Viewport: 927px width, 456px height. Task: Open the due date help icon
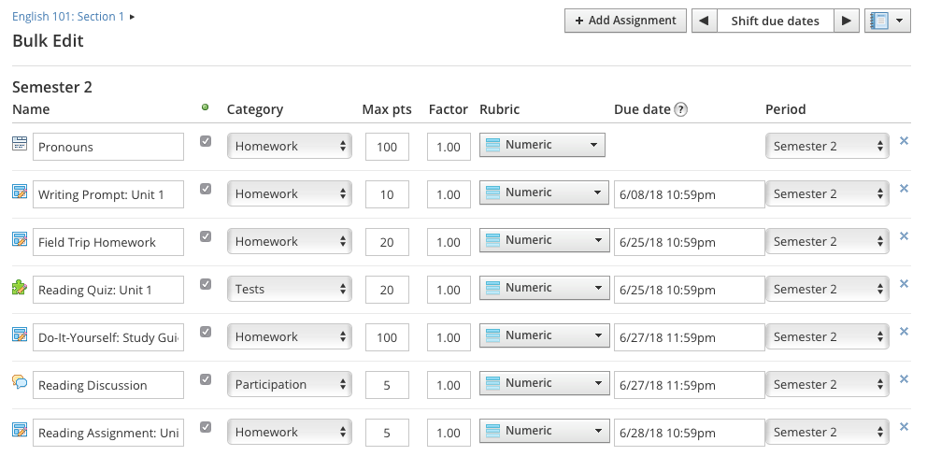(680, 109)
